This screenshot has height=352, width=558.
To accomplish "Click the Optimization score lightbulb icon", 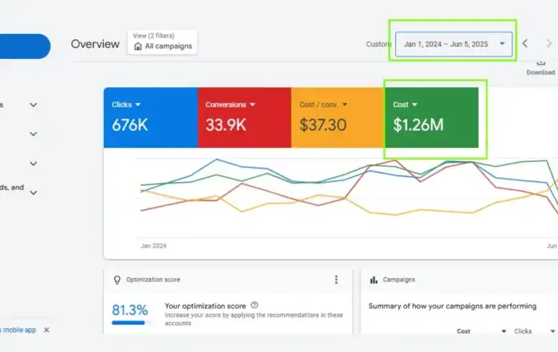I will click(x=117, y=279).
